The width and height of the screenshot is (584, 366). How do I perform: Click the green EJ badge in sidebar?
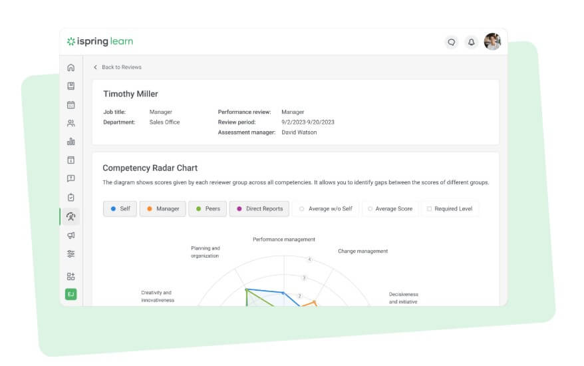click(71, 294)
